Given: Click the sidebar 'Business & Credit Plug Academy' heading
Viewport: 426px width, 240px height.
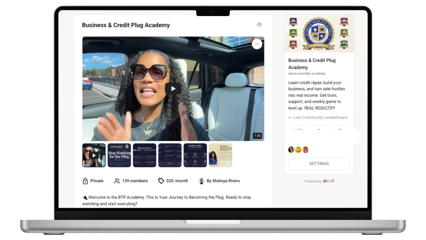Looking at the screenshot, I should [x=312, y=64].
